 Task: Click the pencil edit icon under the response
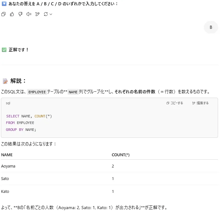[x=37, y=14]
